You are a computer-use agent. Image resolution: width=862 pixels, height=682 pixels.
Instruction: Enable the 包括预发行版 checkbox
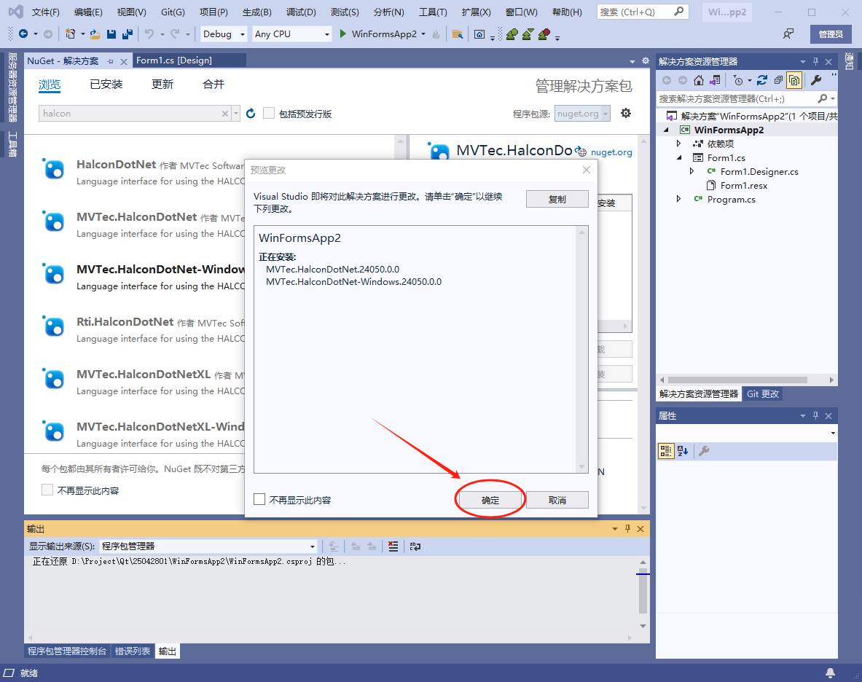(x=269, y=114)
